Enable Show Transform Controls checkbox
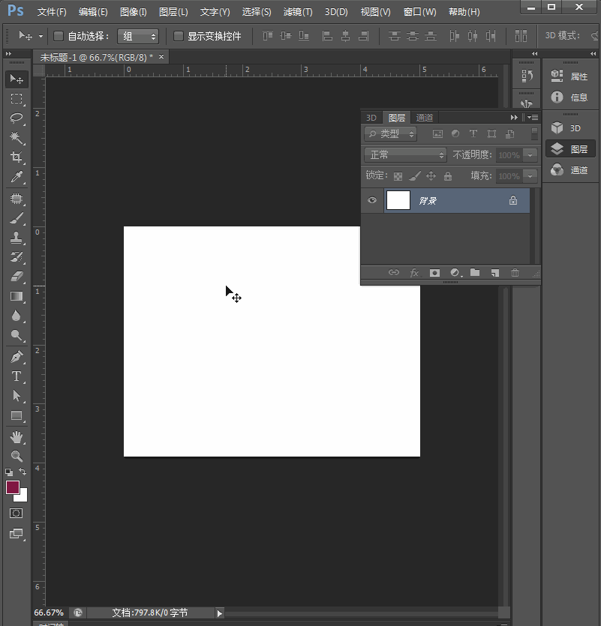The image size is (601, 626). (x=179, y=36)
